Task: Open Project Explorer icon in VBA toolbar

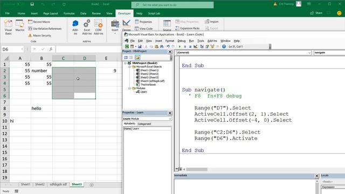Action: pos(202,46)
